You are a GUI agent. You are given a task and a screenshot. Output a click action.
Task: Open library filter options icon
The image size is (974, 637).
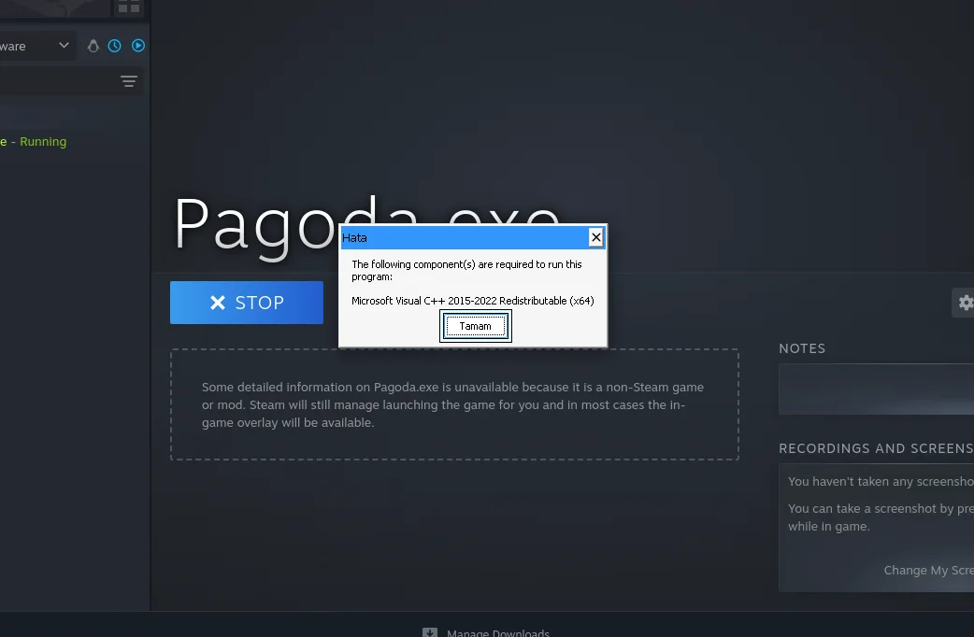[129, 81]
